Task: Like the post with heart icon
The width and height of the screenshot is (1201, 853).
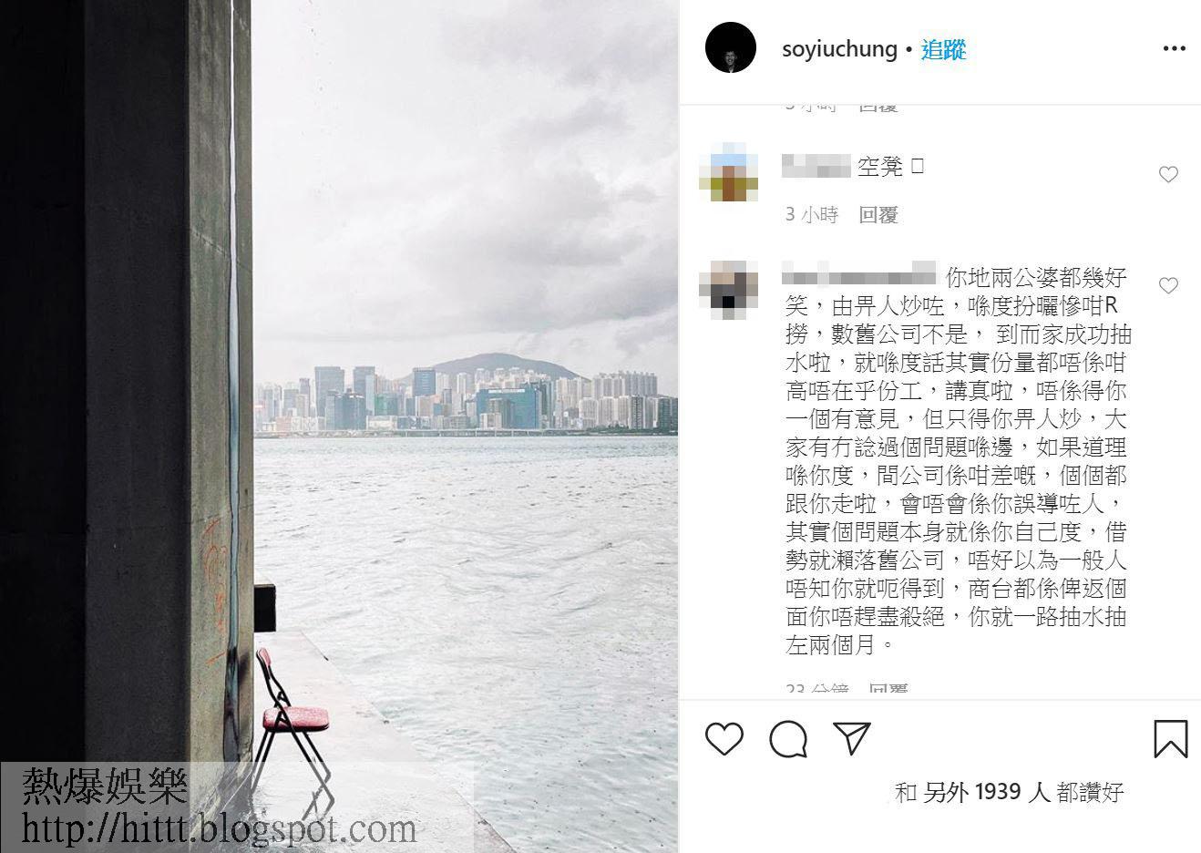Action: coord(724,739)
